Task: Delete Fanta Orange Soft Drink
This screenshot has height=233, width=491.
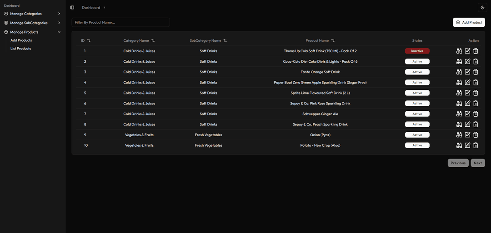Action: click(x=476, y=72)
